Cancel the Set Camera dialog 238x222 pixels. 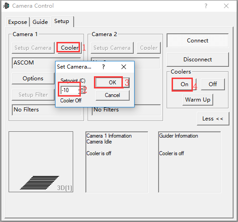pyautogui.click(x=112, y=95)
